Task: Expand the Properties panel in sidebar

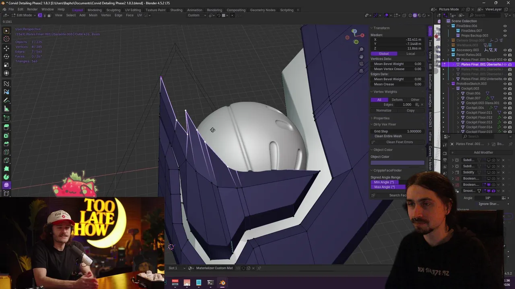Action: [x=372, y=118]
